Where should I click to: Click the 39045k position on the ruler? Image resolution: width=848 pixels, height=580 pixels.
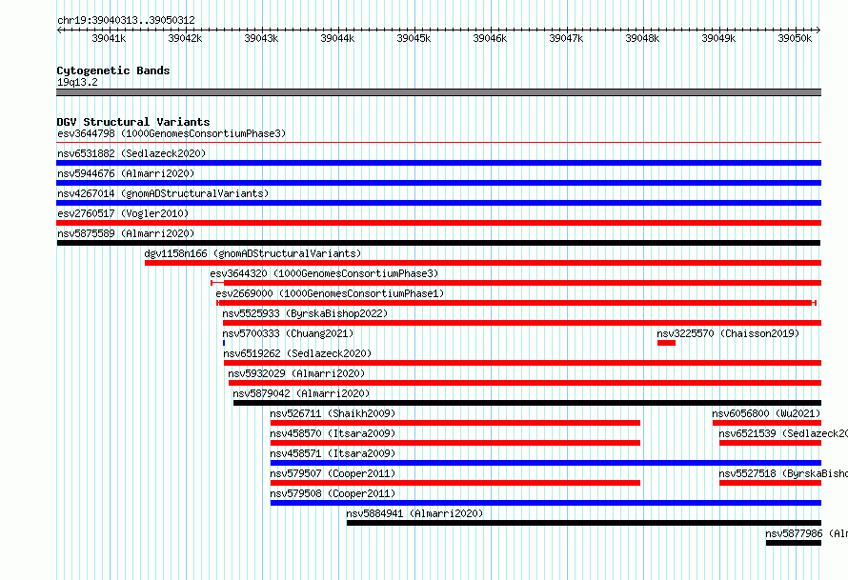click(414, 38)
